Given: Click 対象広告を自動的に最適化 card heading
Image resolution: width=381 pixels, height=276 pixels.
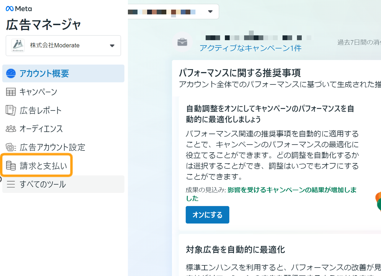Looking at the screenshot, I should pos(235,249).
